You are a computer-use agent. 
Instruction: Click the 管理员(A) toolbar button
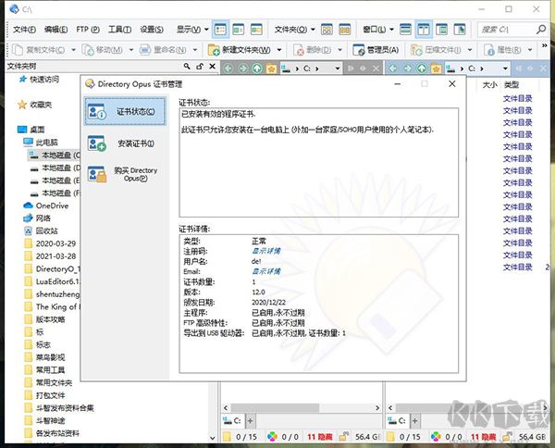point(376,49)
